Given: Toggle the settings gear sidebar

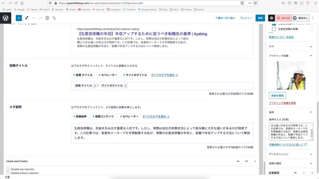Looking at the screenshot, I should click(271, 18).
